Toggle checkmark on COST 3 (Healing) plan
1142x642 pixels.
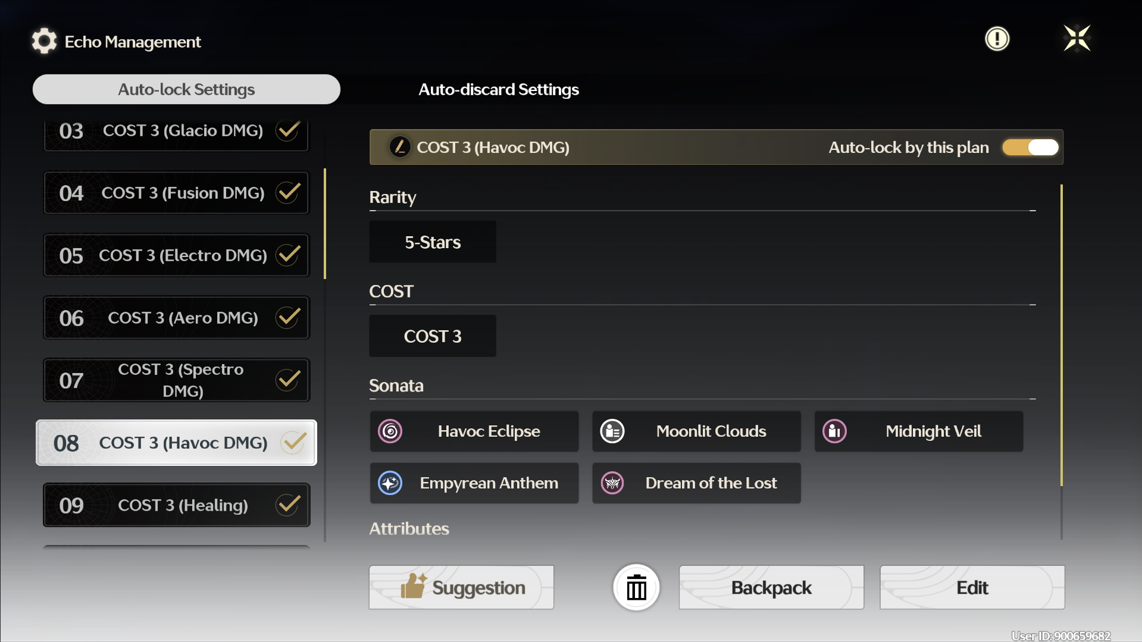[x=288, y=505]
